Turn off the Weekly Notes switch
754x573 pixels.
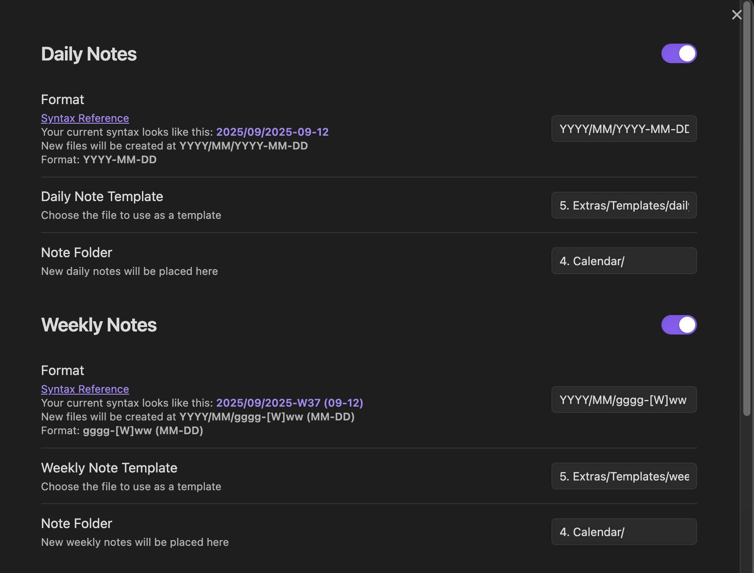[679, 325]
